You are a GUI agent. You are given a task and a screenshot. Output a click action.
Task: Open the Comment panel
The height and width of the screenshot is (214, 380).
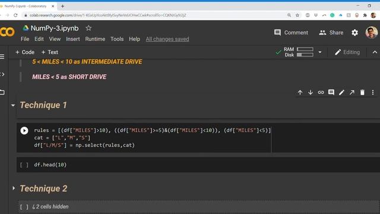[x=291, y=33]
